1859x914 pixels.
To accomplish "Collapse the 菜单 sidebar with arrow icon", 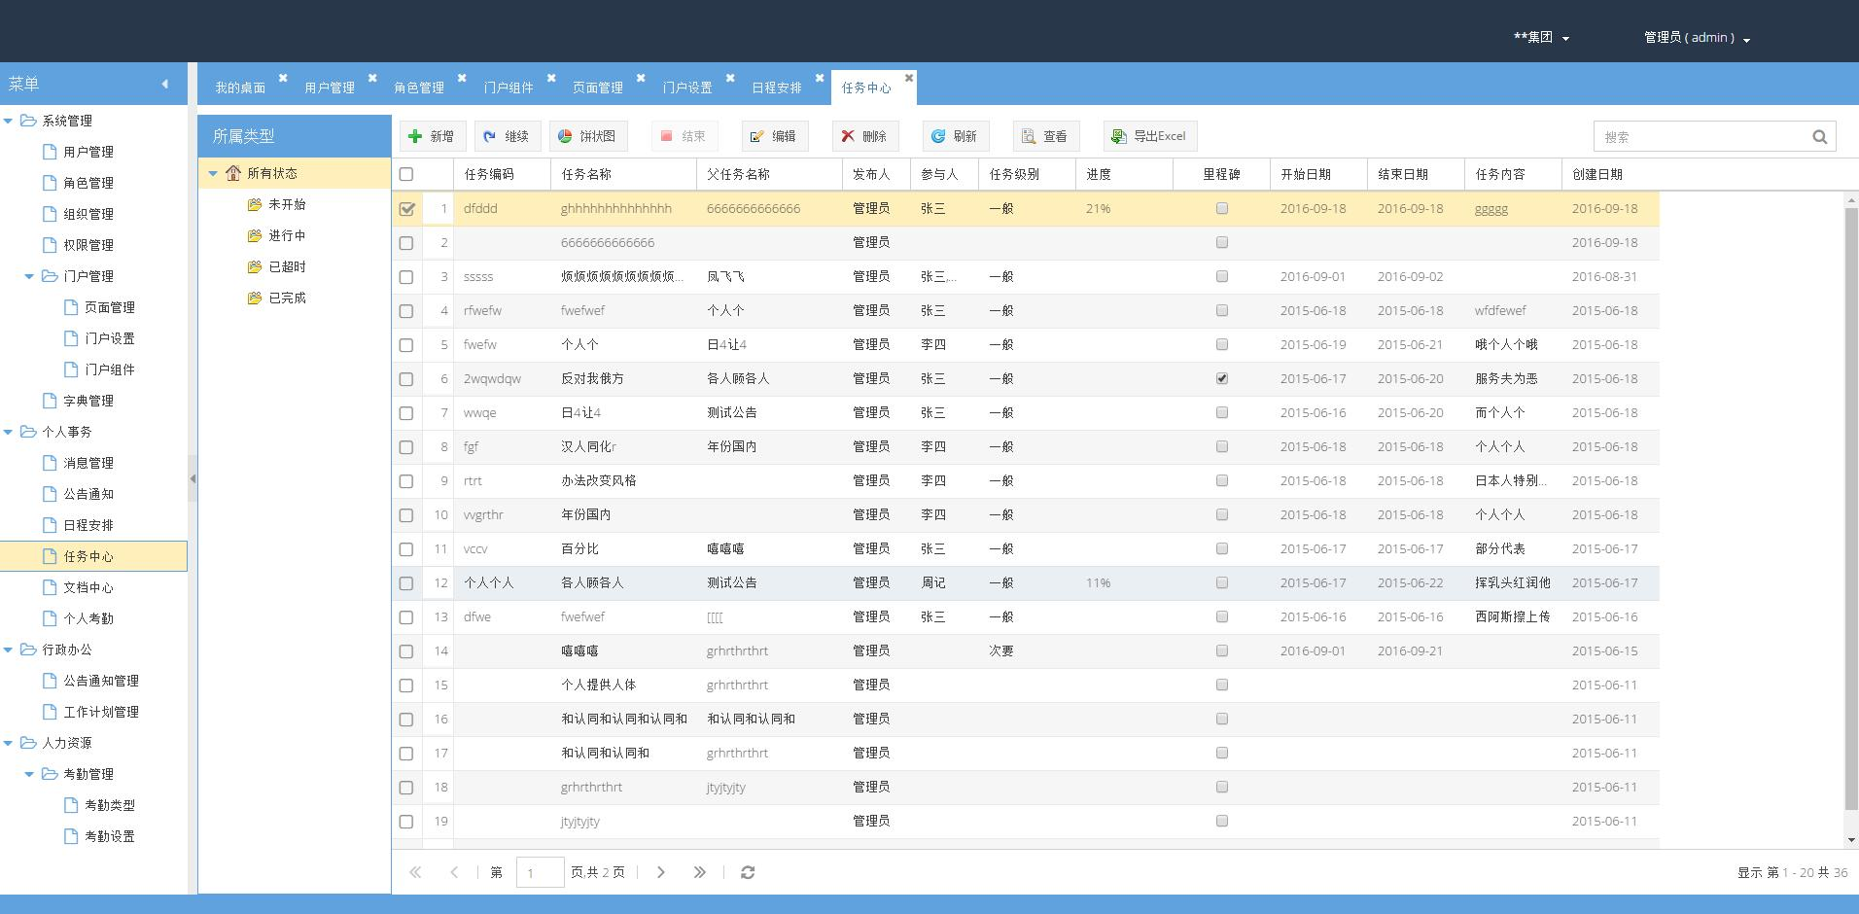I will 164,84.
